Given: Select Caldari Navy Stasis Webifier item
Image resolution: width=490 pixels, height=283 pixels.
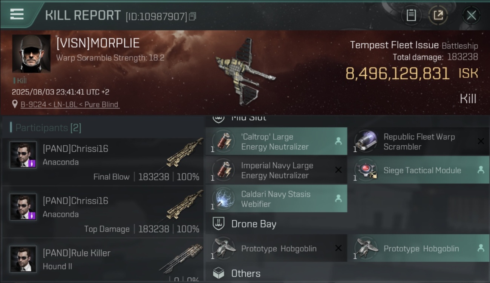Looking at the screenshot, I should (276, 198).
